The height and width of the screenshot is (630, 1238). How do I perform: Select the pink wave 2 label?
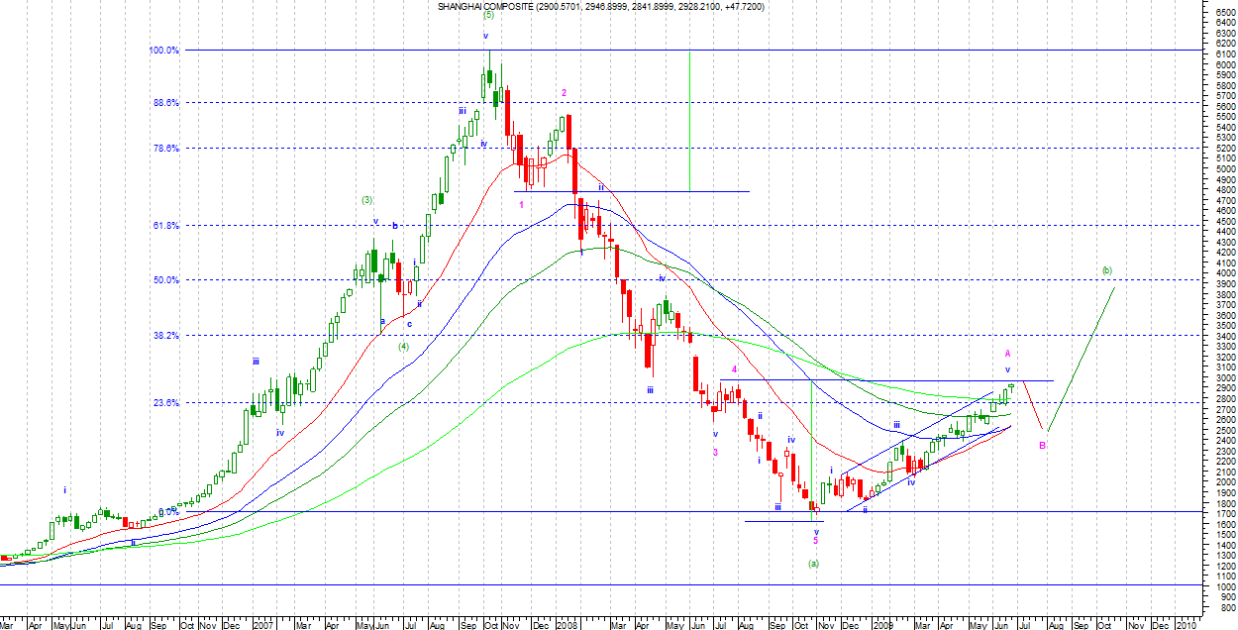[564, 93]
